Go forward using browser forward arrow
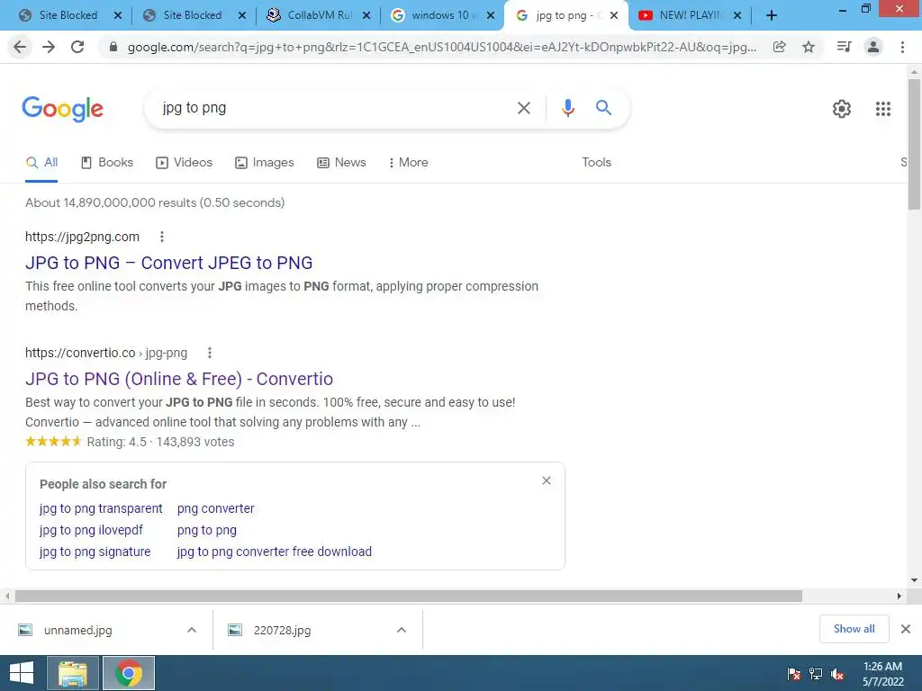The image size is (922, 691). pos(49,47)
